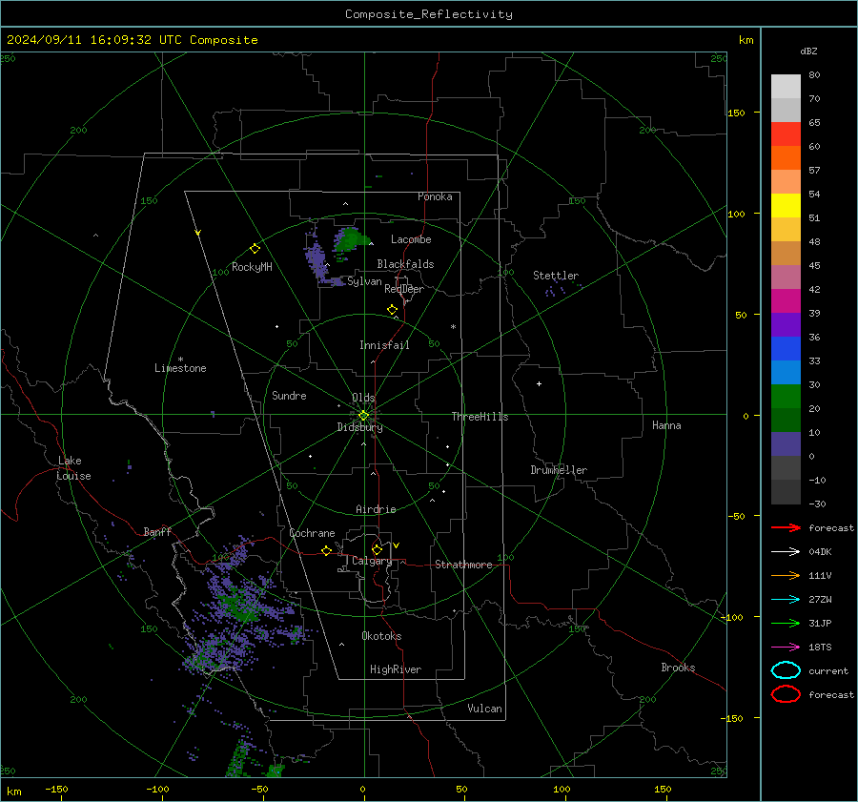858x802 pixels.
Task: Select the red 65-60 dBZ color block
Action: 786,134
